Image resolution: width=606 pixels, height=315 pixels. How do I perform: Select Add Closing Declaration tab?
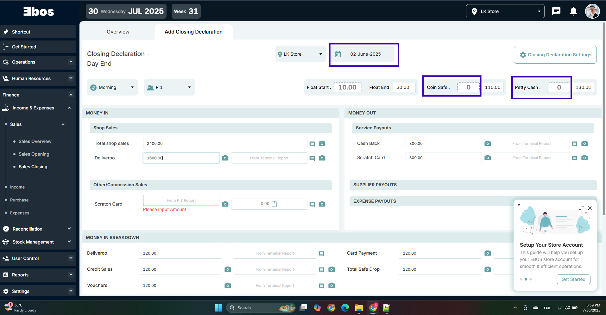tap(193, 32)
